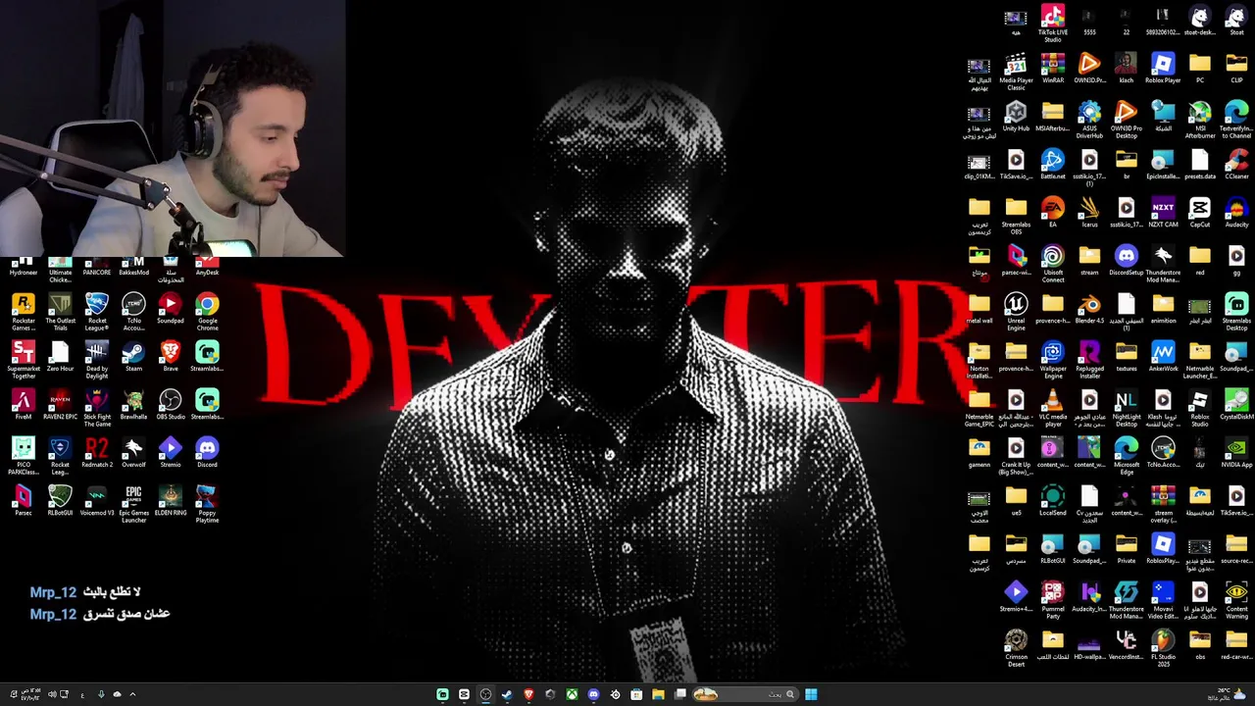Launch Dead by Daylight shortcut
This screenshot has height=706, width=1255.
97,359
